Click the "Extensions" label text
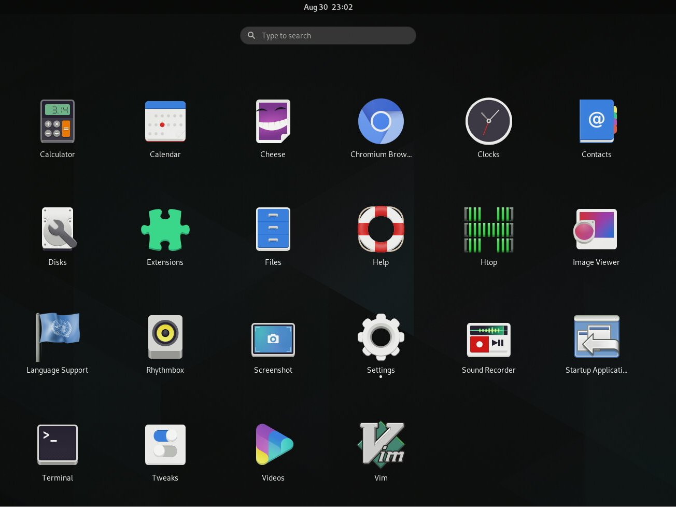This screenshot has height=507, width=676. [x=165, y=262]
